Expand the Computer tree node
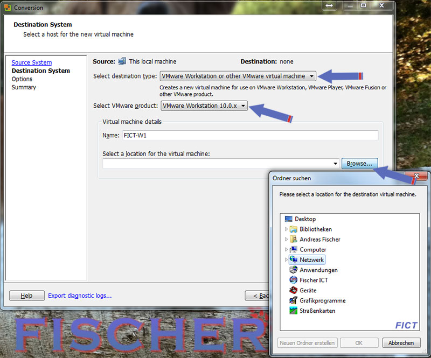Viewport: 431px width, 358px height. click(286, 249)
